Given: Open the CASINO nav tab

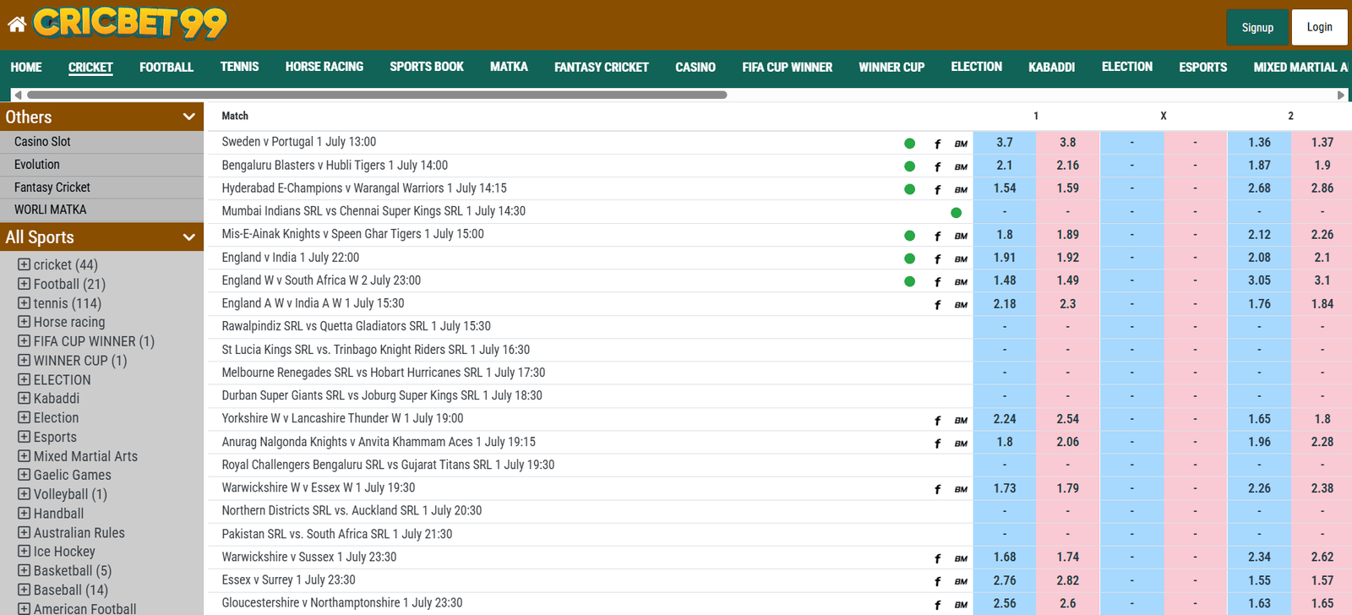Looking at the screenshot, I should [x=695, y=67].
